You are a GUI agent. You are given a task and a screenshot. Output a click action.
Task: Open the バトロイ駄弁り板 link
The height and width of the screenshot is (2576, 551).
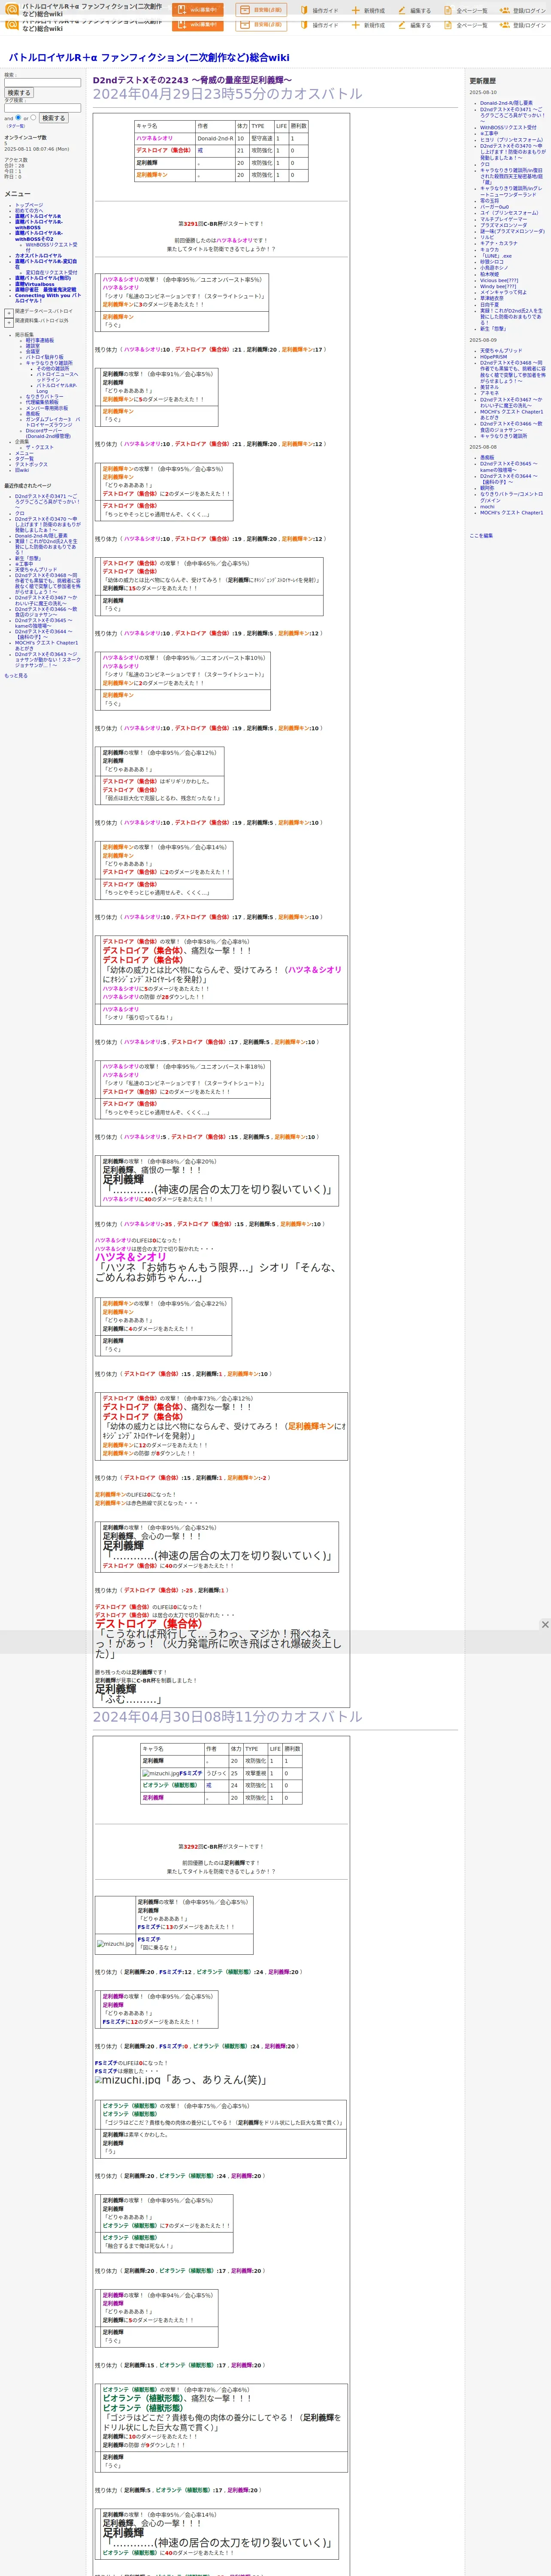[44, 357]
